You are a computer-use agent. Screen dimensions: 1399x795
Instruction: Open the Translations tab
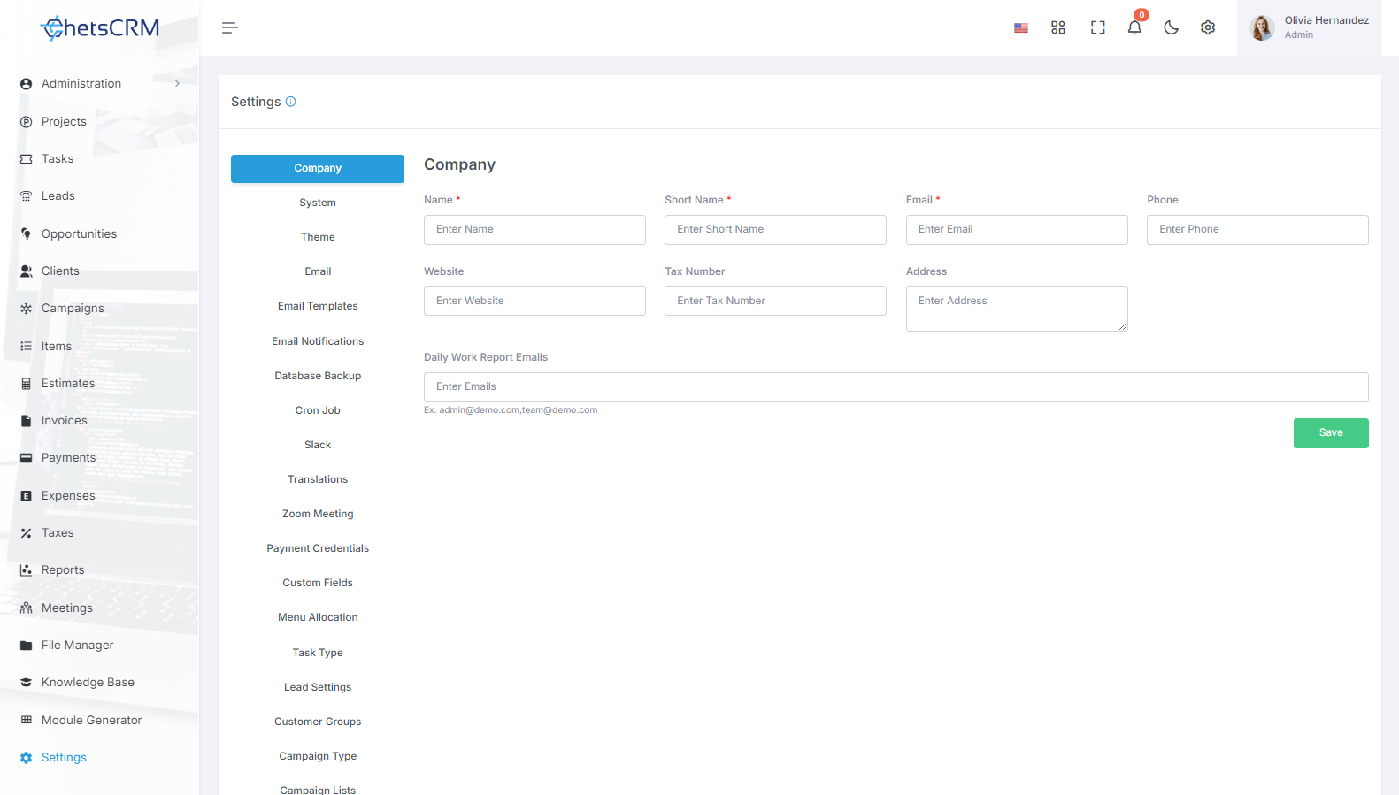tap(318, 480)
